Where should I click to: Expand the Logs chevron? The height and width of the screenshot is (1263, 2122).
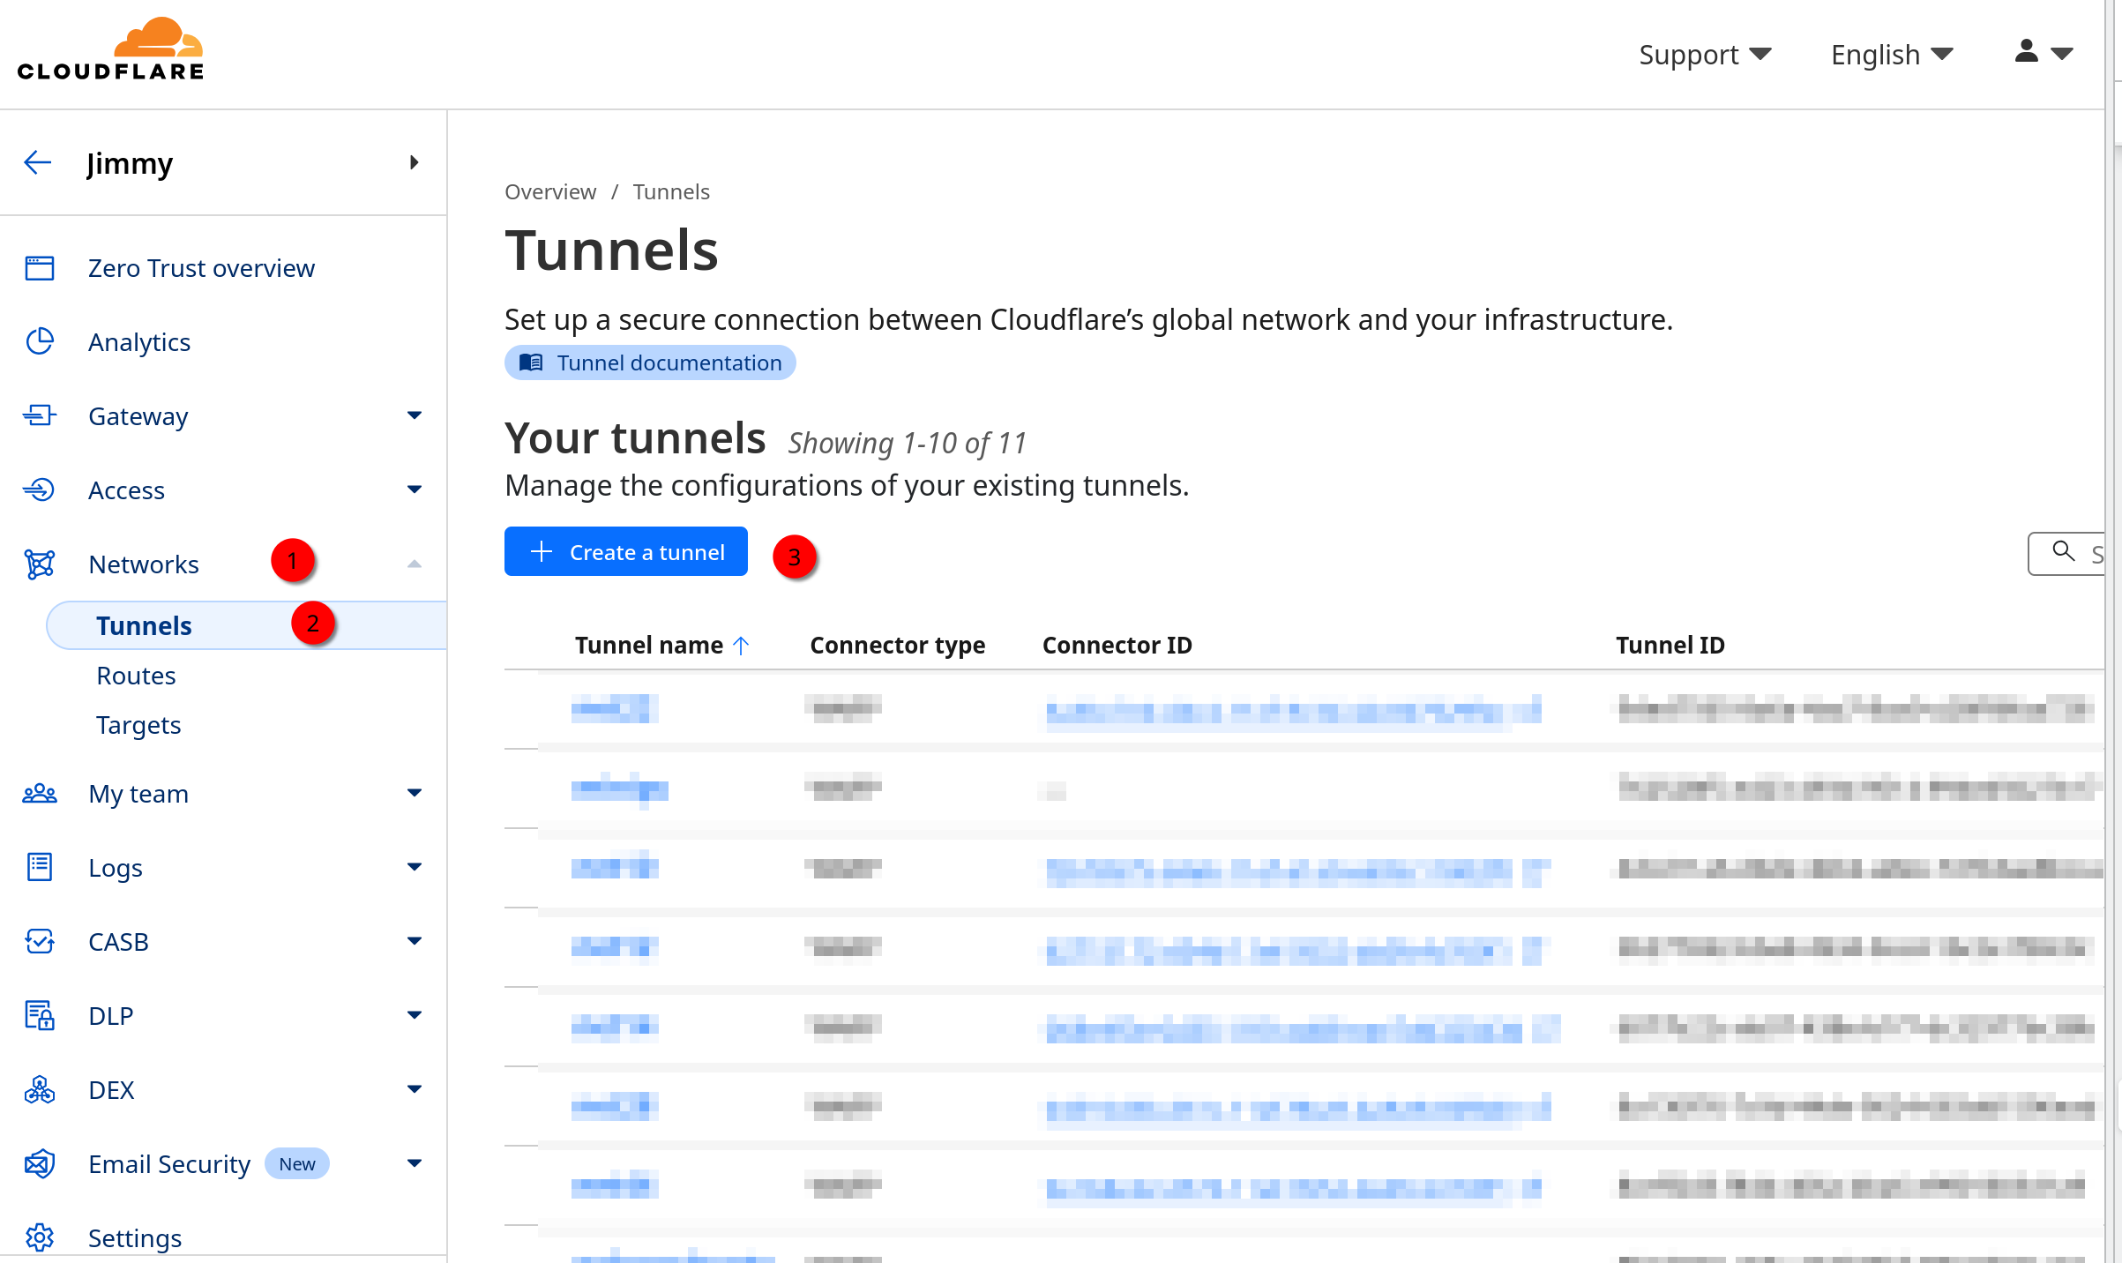pyautogui.click(x=415, y=867)
